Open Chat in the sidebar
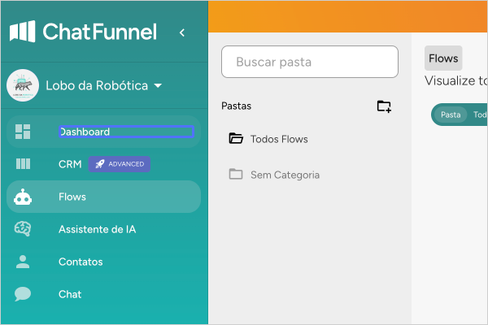This screenshot has width=488, height=325. tap(103, 294)
